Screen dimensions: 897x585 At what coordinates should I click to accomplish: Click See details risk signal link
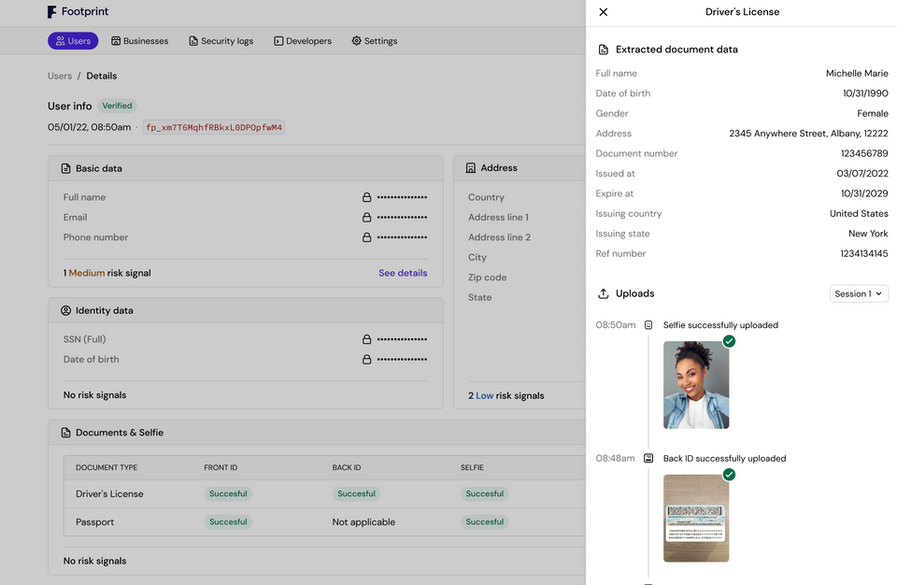click(403, 273)
